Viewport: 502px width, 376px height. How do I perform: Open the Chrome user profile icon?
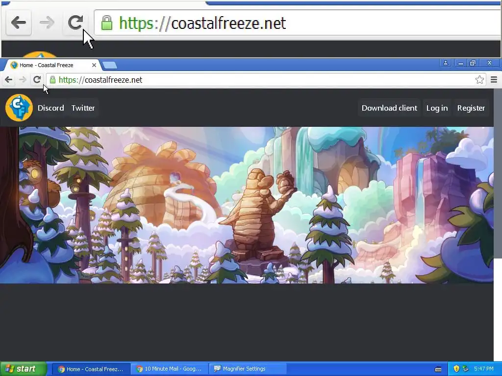click(x=445, y=63)
